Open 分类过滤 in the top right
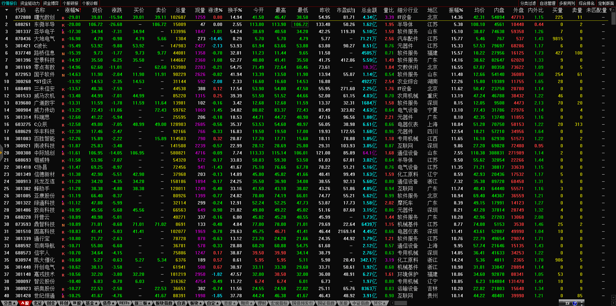Viewport: 616px width, 306px height. click(528, 3)
